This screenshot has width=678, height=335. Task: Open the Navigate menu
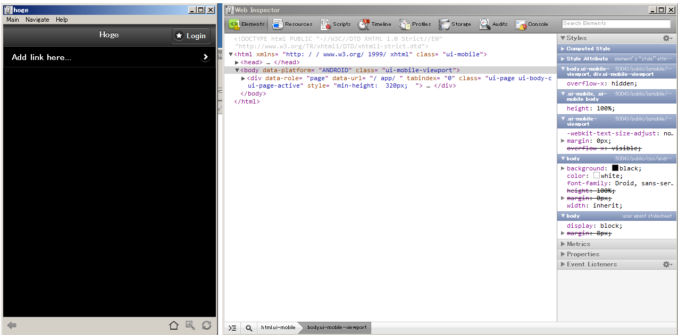point(37,20)
